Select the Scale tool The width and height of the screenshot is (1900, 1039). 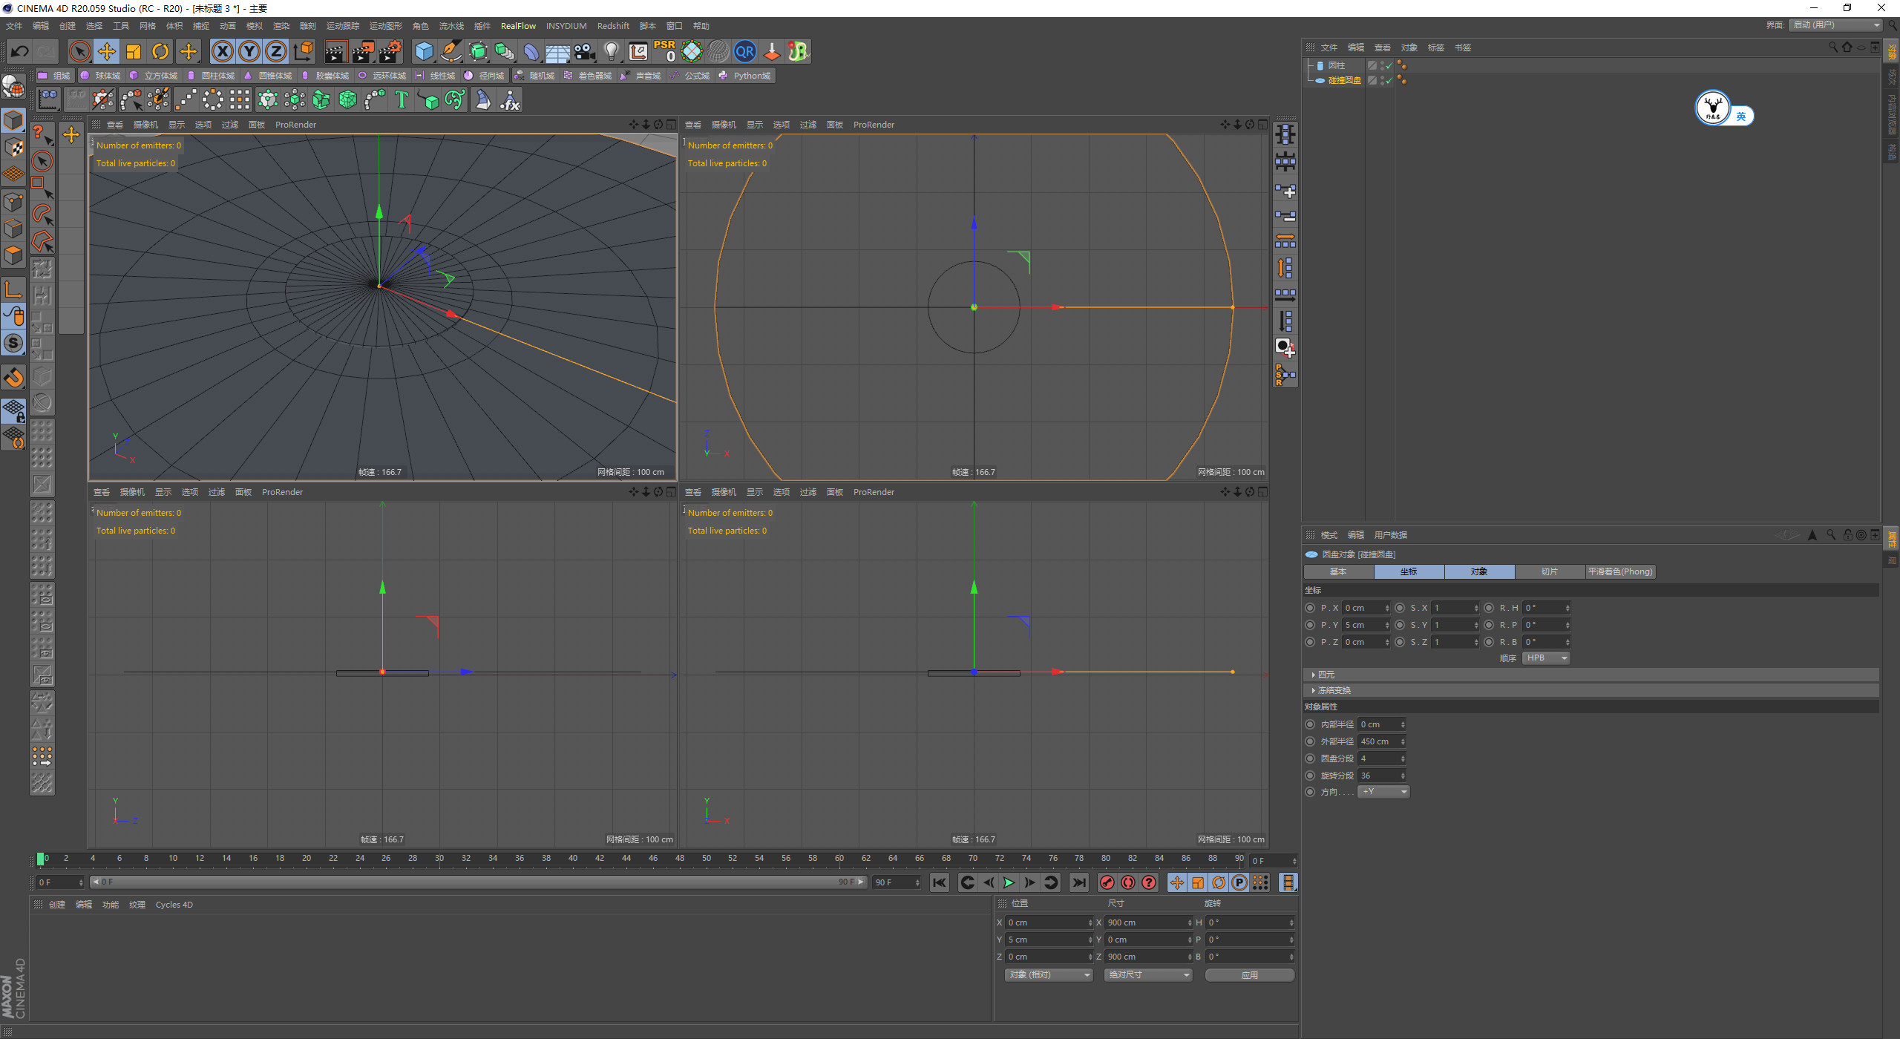[134, 51]
